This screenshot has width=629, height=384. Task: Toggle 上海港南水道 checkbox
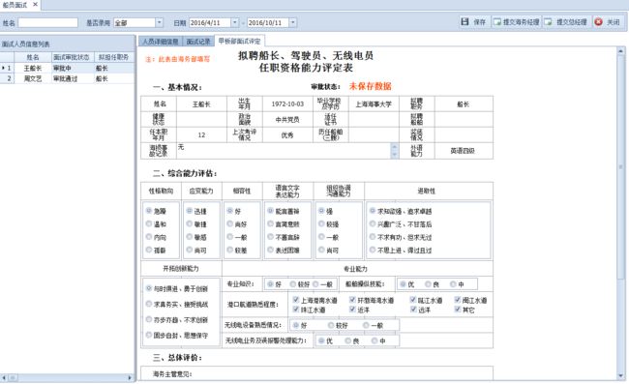296,300
